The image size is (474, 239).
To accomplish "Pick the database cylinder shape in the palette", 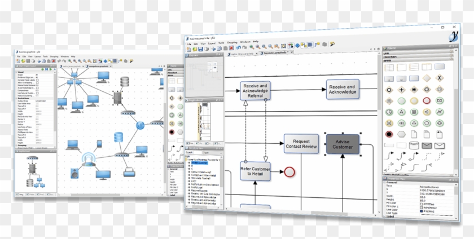I will tap(415, 146).
